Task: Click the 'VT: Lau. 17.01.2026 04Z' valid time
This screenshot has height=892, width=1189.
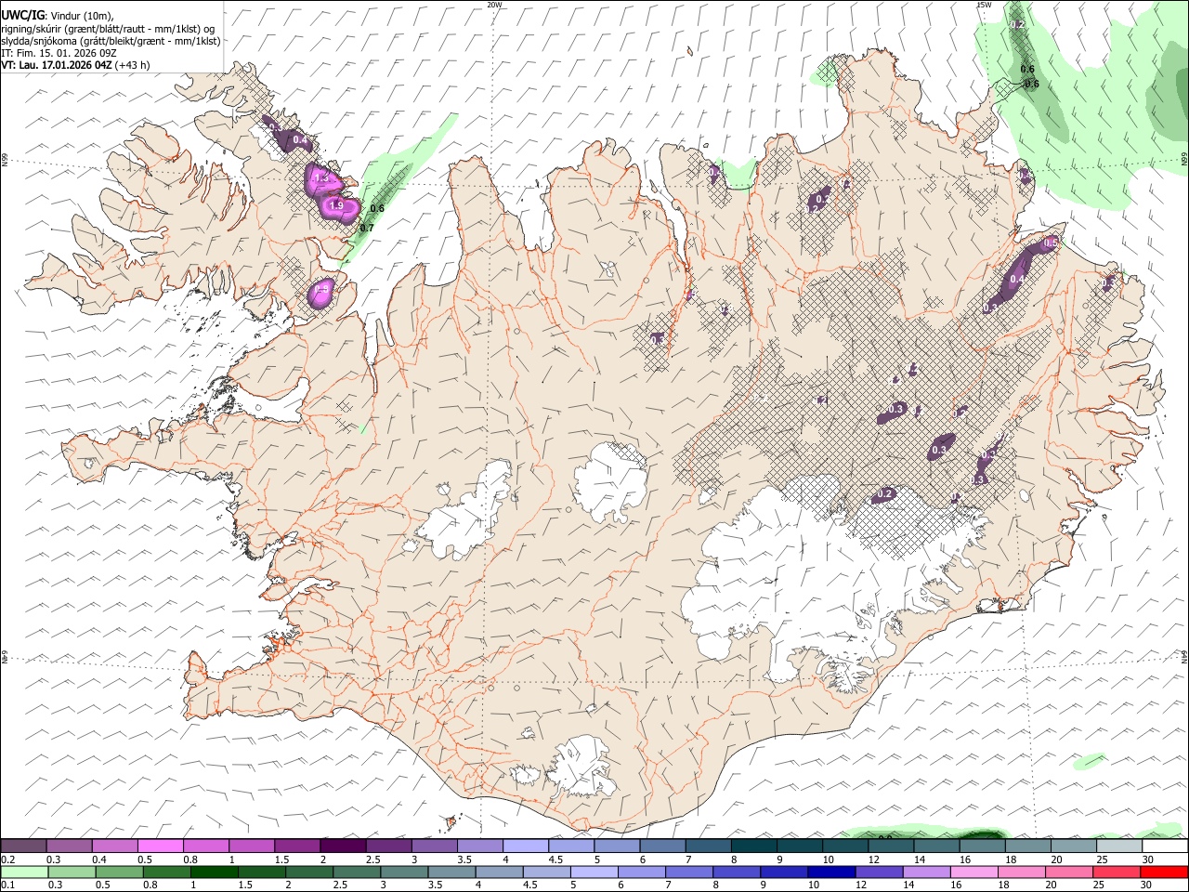Action: pos(57,65)
